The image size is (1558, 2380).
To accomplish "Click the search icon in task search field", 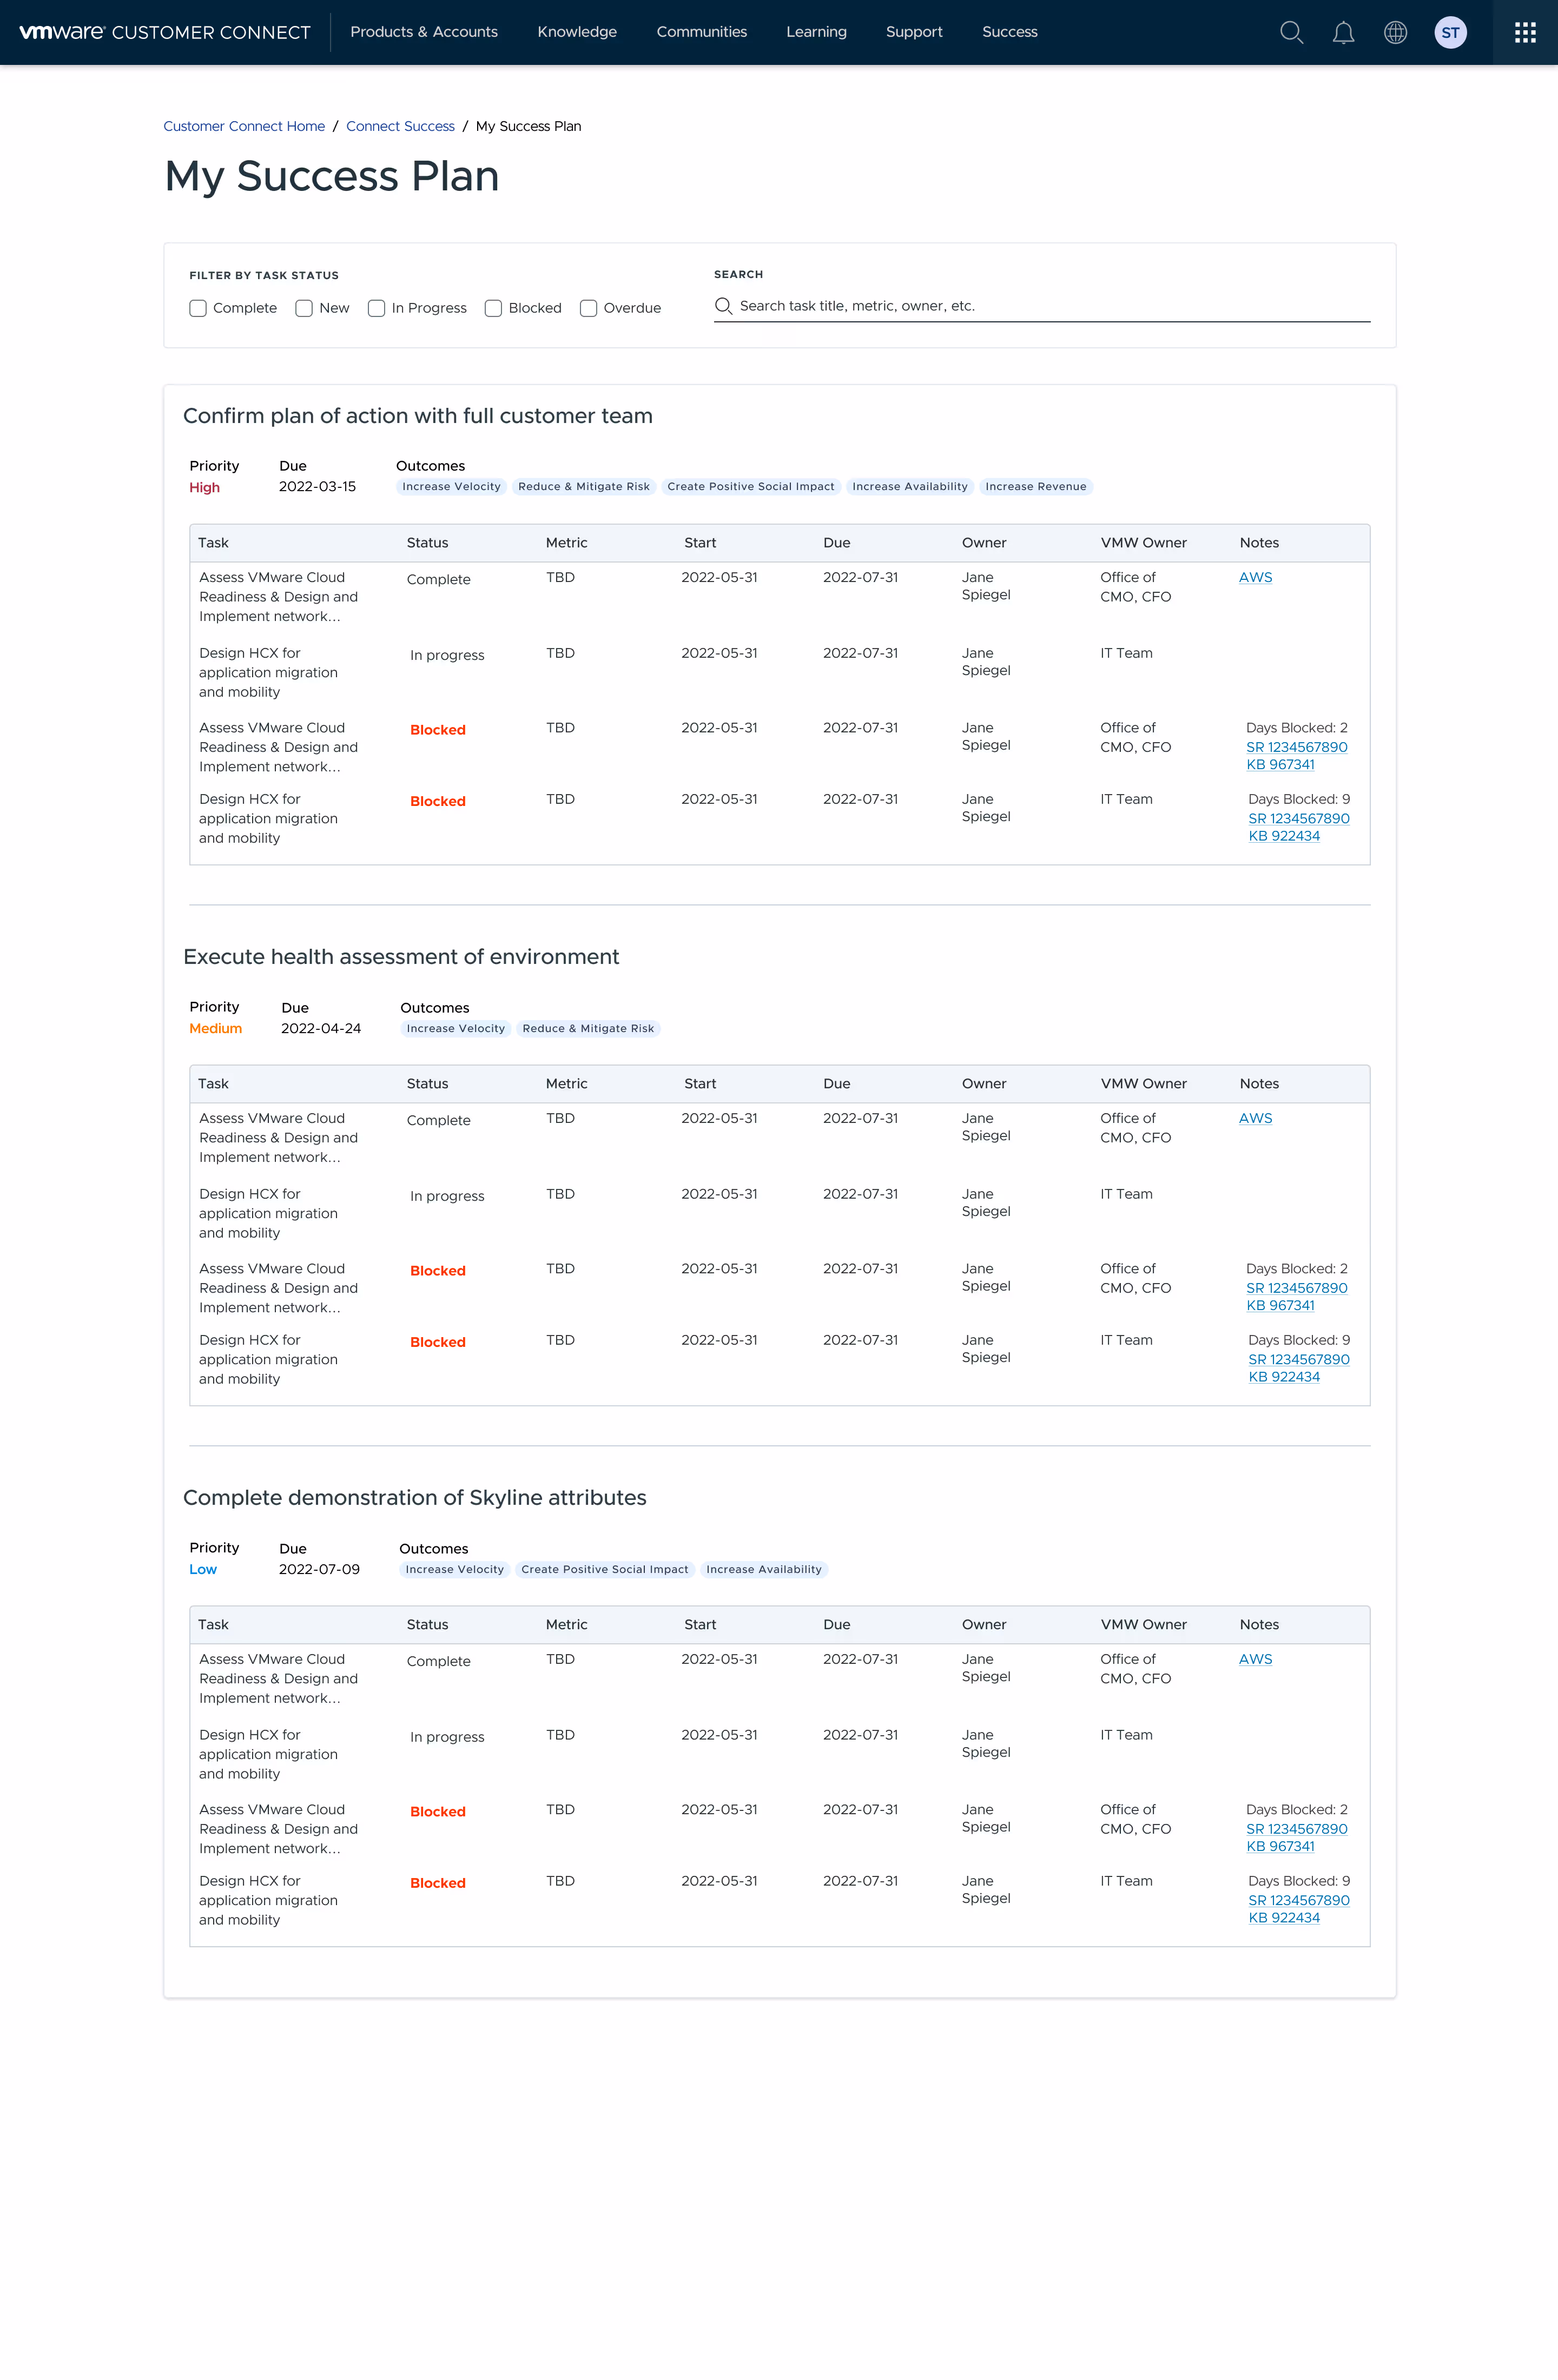I will tap(723, 306).
